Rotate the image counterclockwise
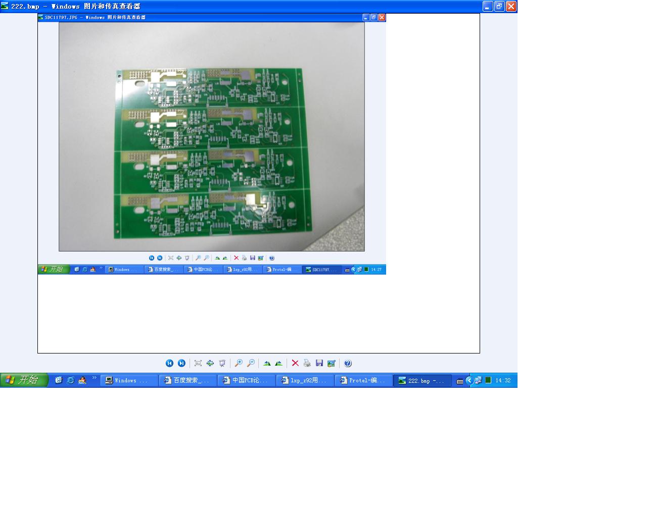The width and height of the screenshot is (657, 505). click(x=278, y=363)
